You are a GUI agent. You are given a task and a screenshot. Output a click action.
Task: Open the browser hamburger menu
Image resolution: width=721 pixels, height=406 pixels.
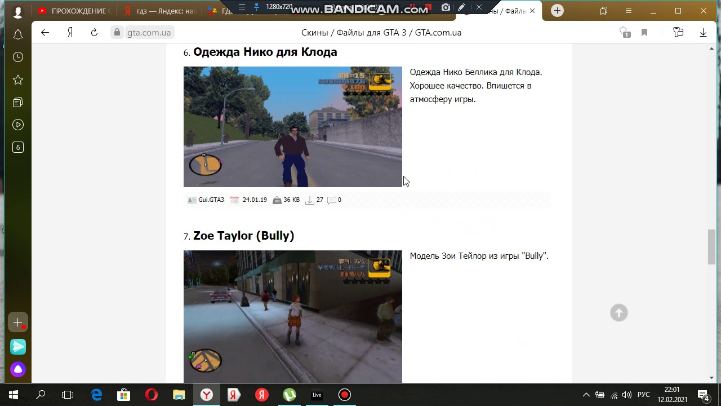tap(629, 11)
